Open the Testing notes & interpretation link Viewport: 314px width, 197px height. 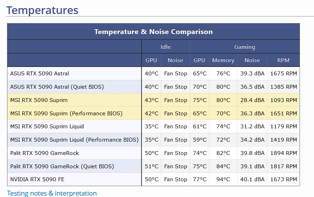click(x=52, y=193)
